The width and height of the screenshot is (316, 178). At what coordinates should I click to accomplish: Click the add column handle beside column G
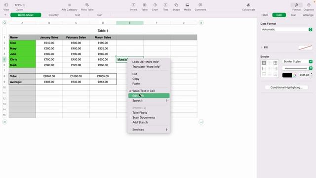201,23
